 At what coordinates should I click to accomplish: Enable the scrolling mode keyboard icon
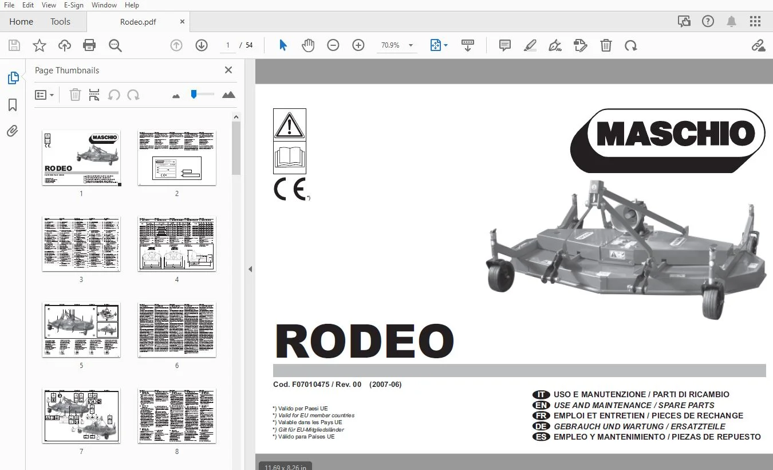click(x=468, y=45)
